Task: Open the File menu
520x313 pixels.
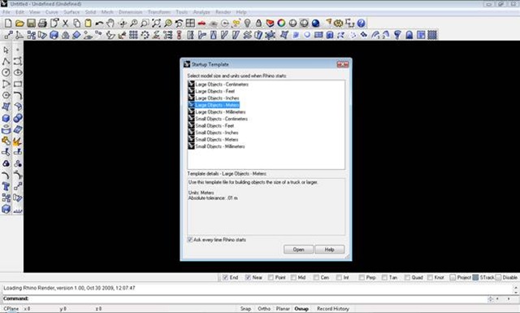Action: pos(6,12)
